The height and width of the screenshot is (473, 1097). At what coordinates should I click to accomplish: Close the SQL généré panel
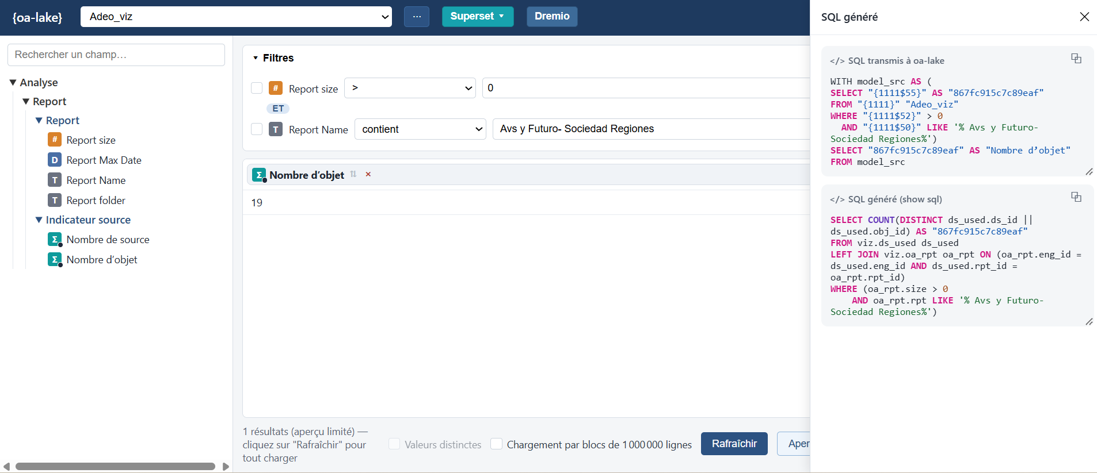coord(1084,17)
